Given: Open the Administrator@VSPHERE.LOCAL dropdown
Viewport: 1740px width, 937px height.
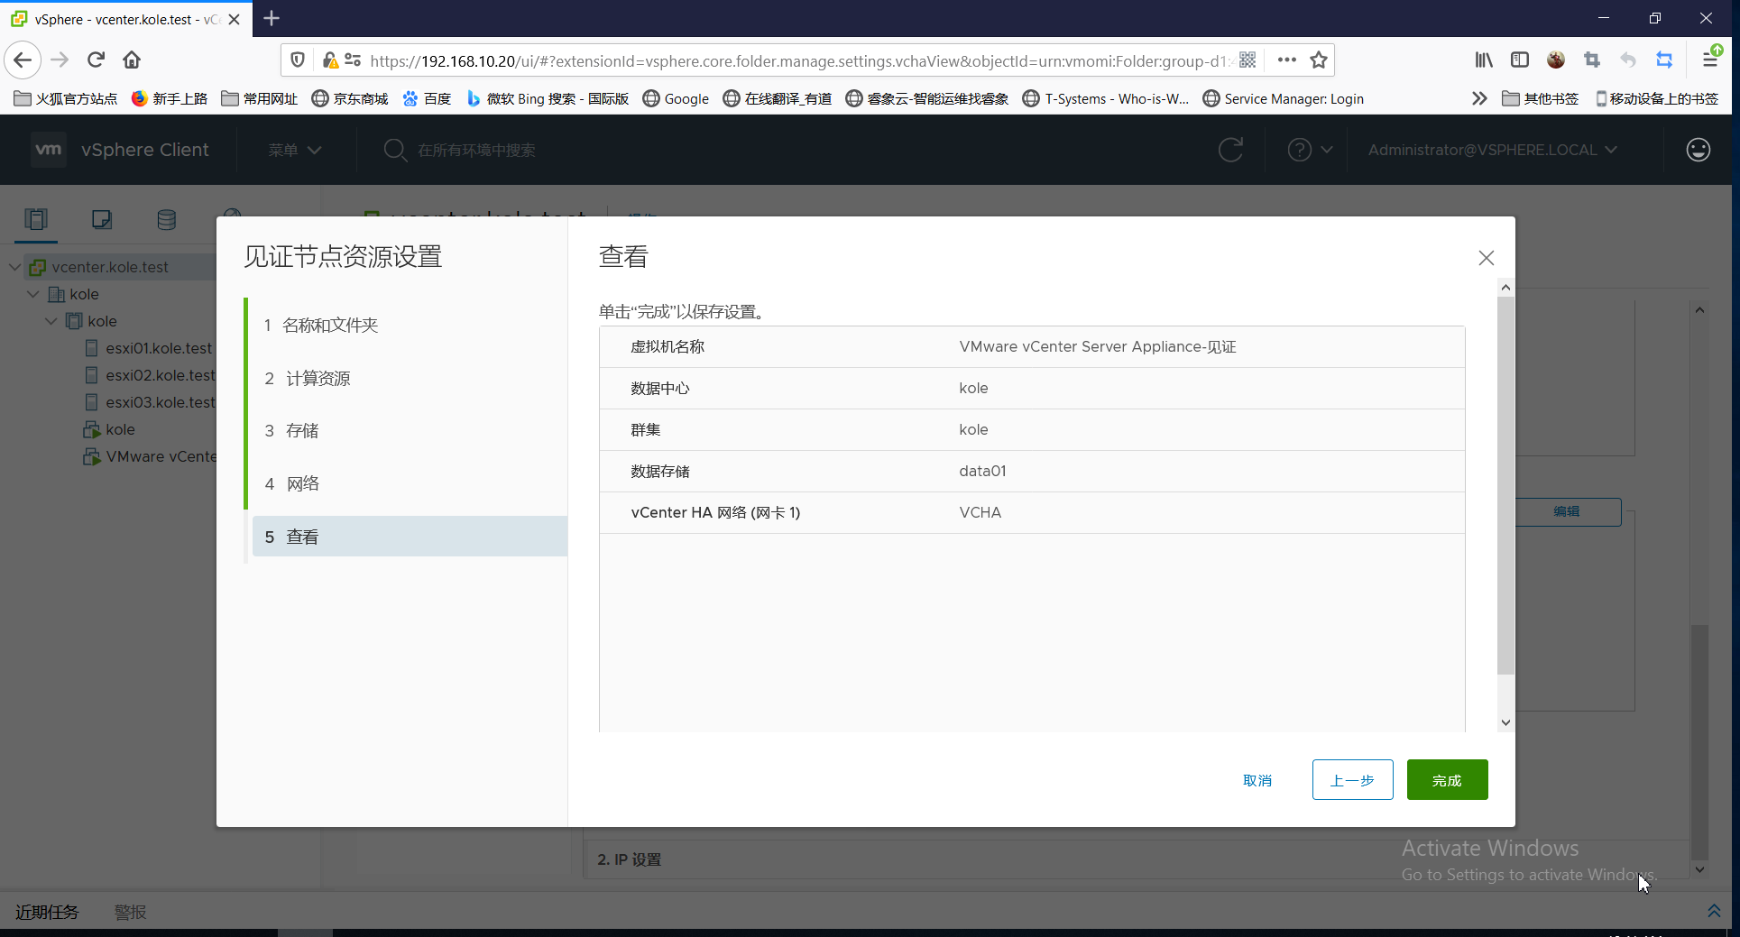Looking at the screenshot, I should click(1492, 150).
